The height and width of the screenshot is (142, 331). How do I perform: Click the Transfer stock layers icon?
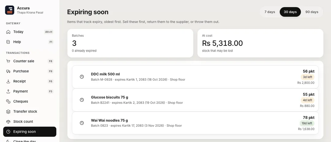8,112
